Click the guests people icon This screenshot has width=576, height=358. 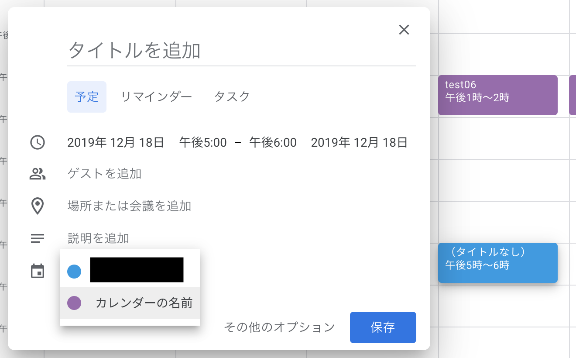pos(38,174)
